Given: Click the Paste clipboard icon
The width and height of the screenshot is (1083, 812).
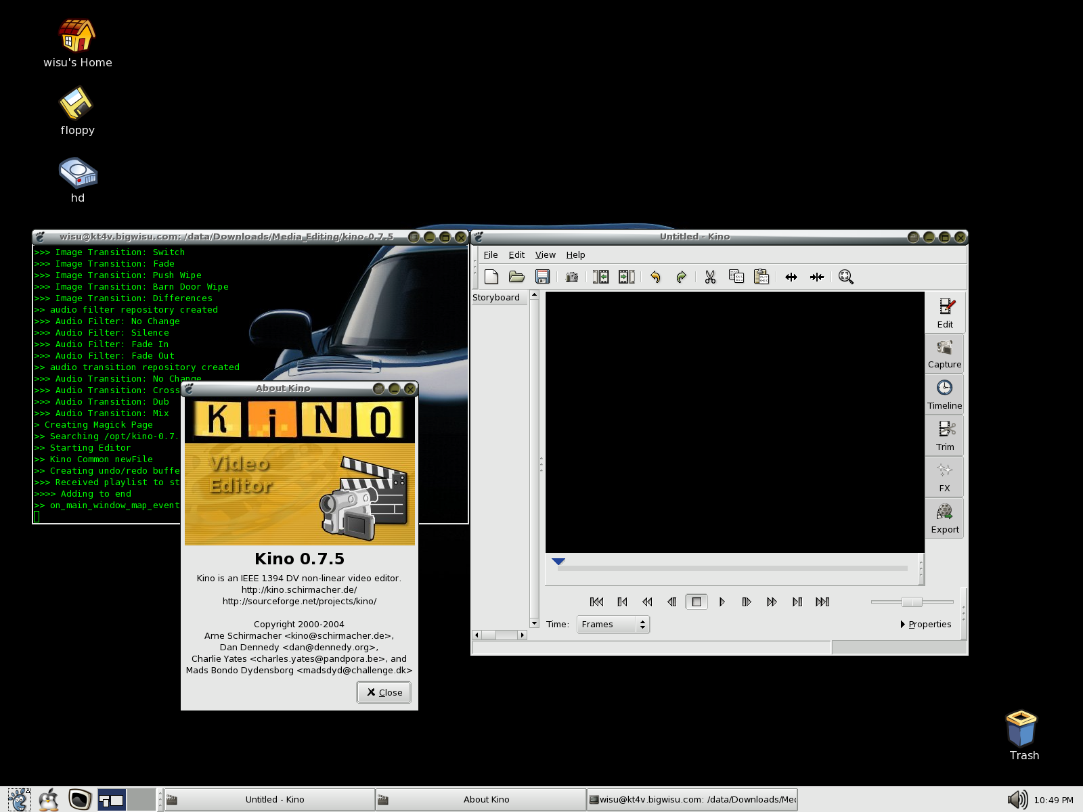Looking at the screenshot, I should pos(761,277).
